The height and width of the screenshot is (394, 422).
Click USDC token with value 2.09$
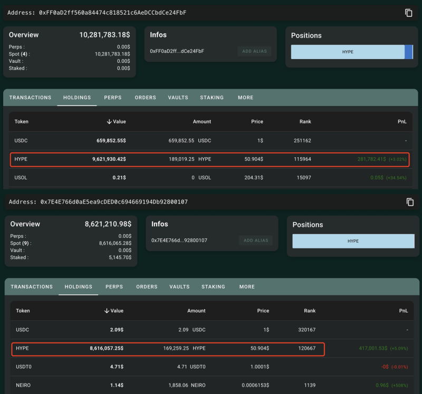[x=22, y=330]
